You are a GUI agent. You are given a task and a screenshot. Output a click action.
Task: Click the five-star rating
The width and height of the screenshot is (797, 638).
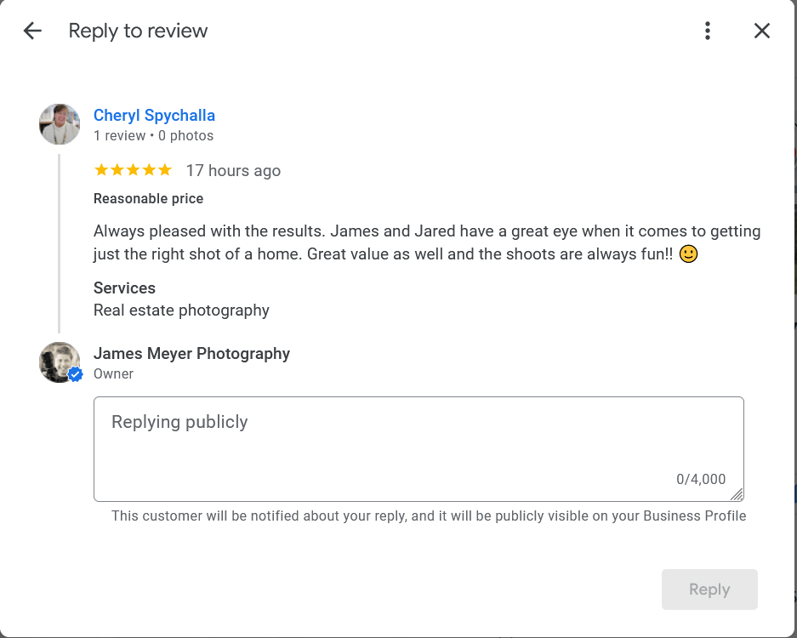(x=133, y=170)
